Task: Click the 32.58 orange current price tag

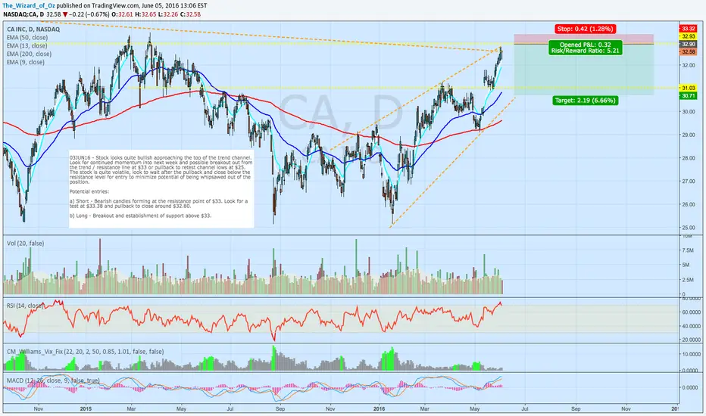Action: [x=689, y=51]
